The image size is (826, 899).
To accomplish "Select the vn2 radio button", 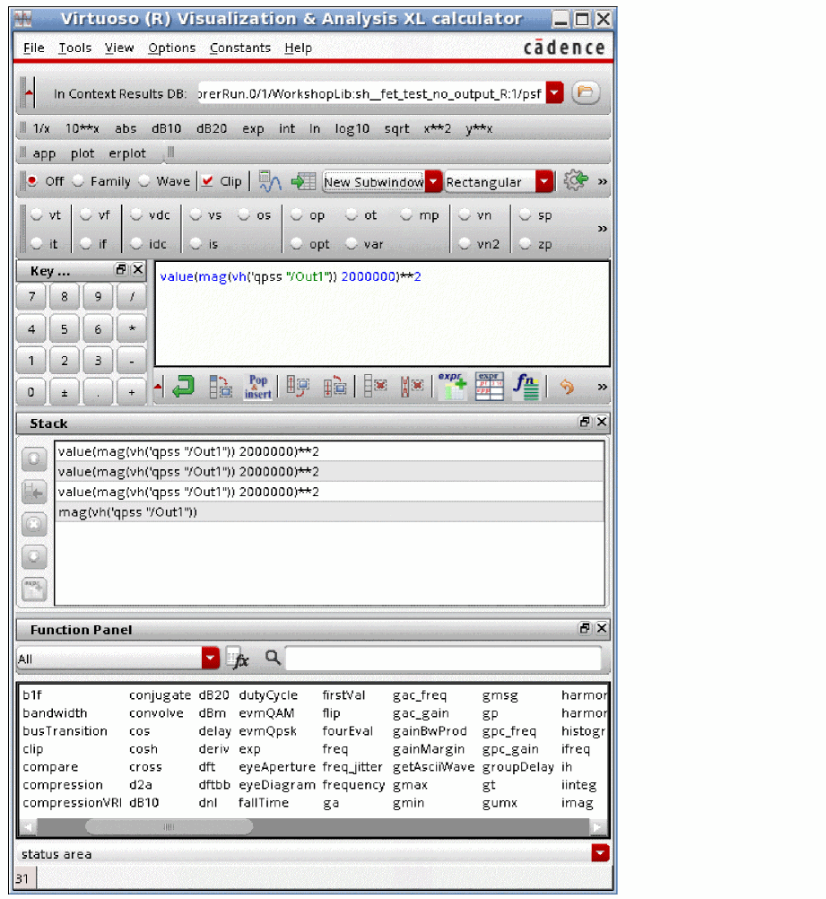I will click(465, 244).
